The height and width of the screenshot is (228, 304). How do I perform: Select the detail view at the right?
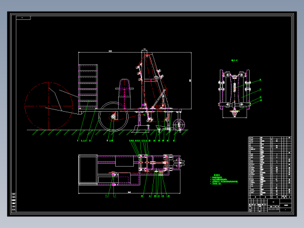tap(234, 94)
